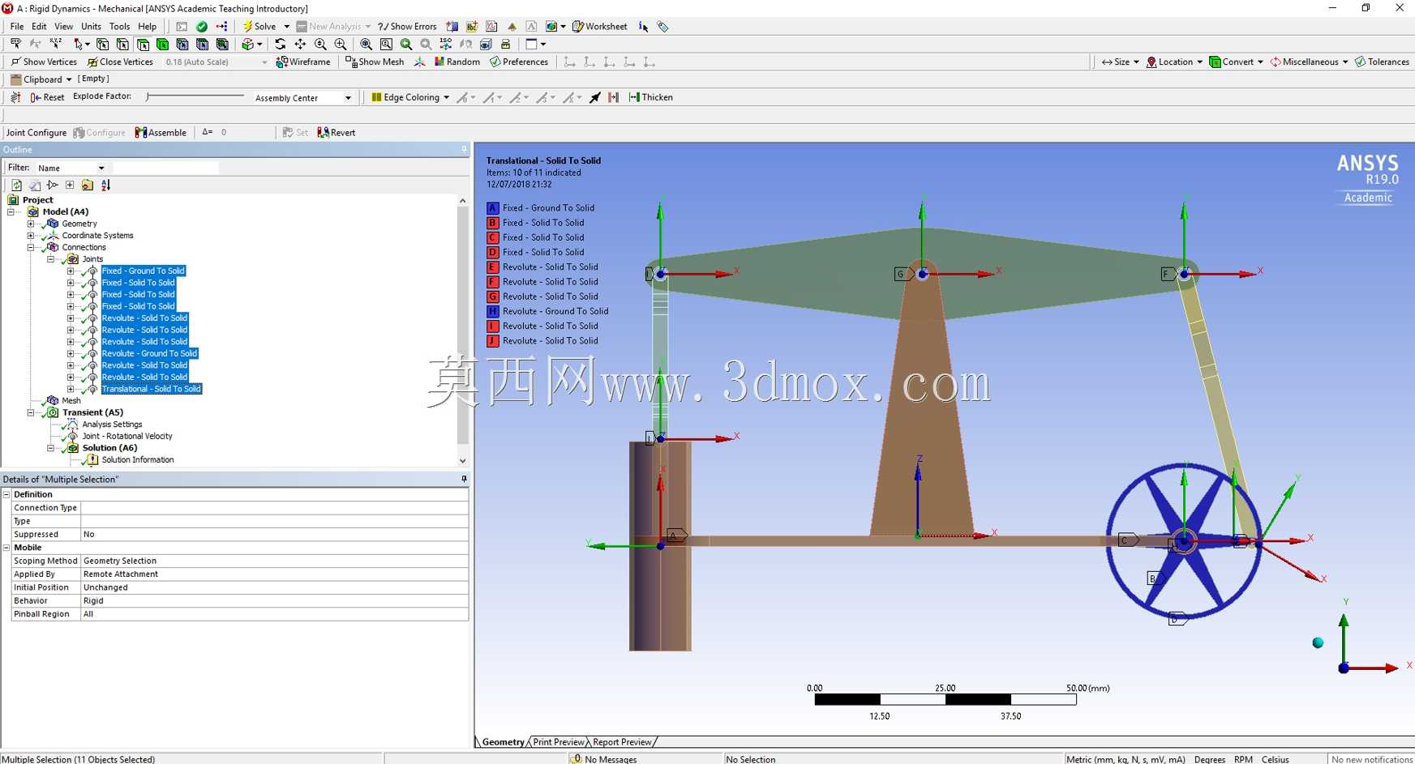Click the Tolerances button
Screen dimensions: 1415x764
1382,62
